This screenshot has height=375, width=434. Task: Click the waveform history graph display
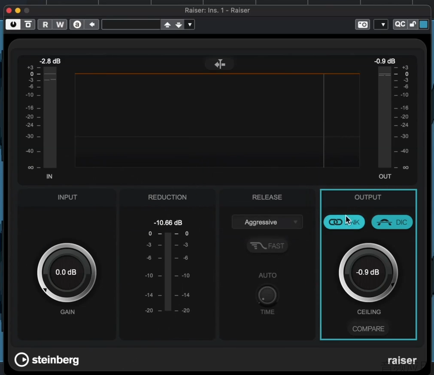click(217, 120)
